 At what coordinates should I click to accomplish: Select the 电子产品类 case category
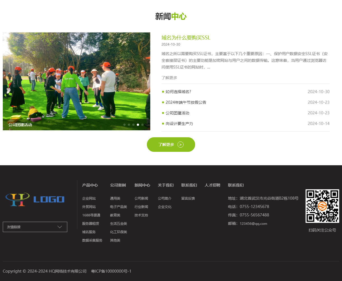tap(119, 207)
